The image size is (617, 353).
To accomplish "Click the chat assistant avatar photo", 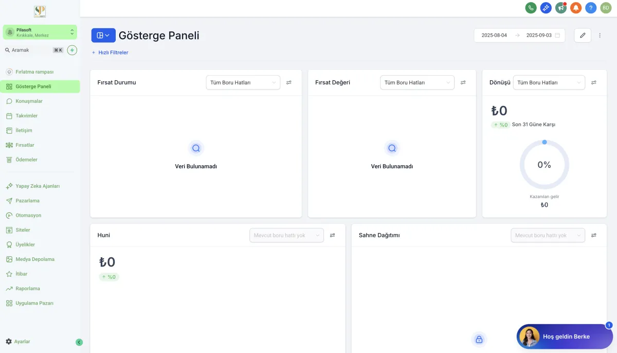I will tap(530, 337).
